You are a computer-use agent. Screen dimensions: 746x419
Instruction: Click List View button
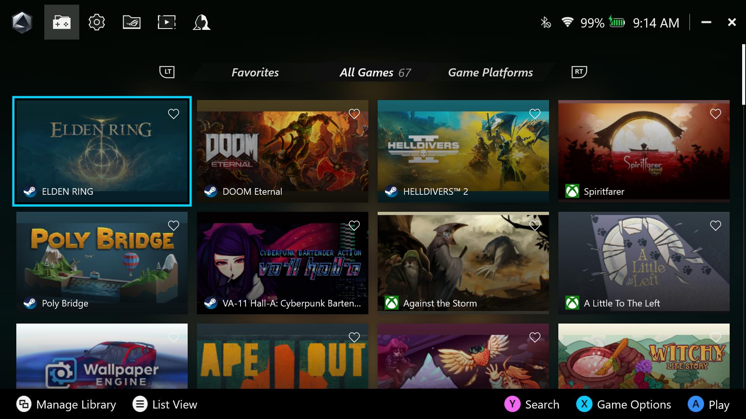click(165, 403)
